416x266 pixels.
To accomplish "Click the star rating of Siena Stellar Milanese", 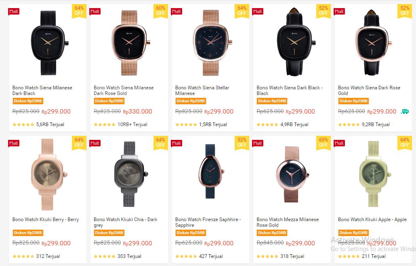I will click(x=186, y=125).
